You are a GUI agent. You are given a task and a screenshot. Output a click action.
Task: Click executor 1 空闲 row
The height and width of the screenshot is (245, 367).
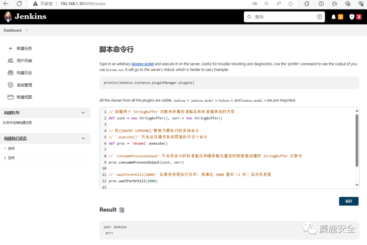(x=46, y=148)
